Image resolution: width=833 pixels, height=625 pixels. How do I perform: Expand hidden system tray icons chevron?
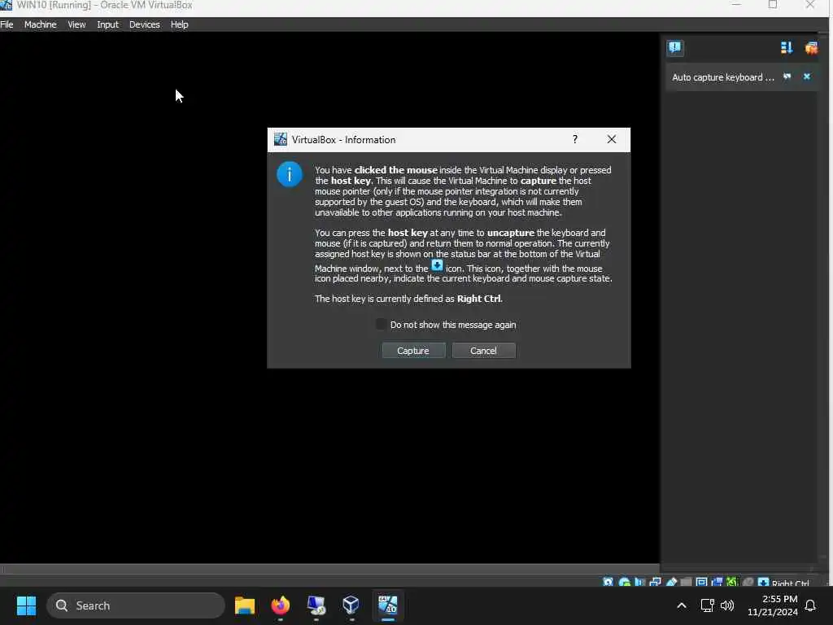click(x=682, y=605)
